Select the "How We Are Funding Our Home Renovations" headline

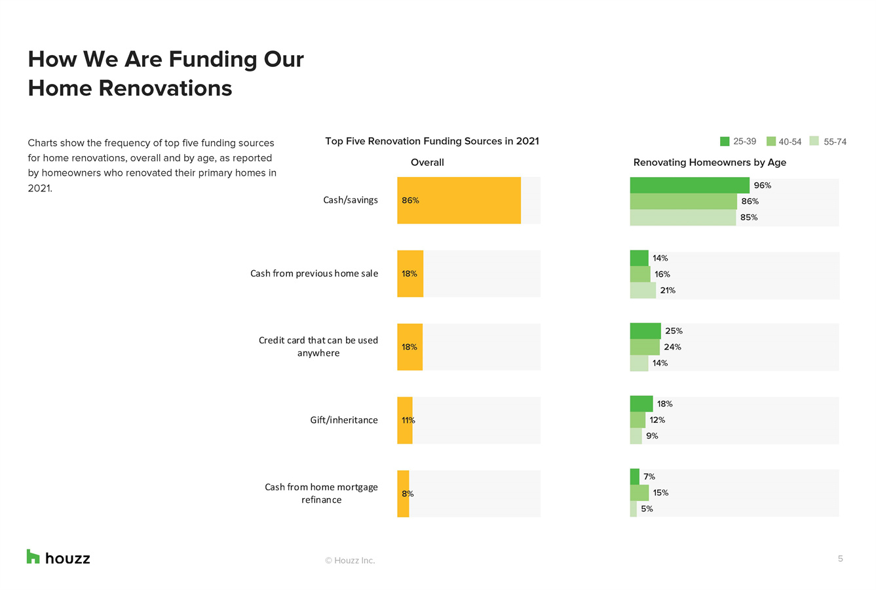click(x=166, y=73)
